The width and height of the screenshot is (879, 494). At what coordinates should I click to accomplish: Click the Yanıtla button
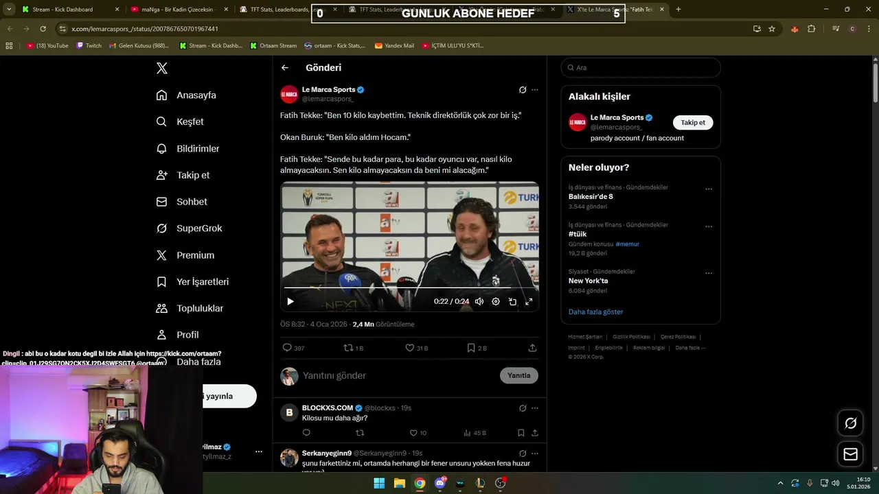click(x=519, y=375)
